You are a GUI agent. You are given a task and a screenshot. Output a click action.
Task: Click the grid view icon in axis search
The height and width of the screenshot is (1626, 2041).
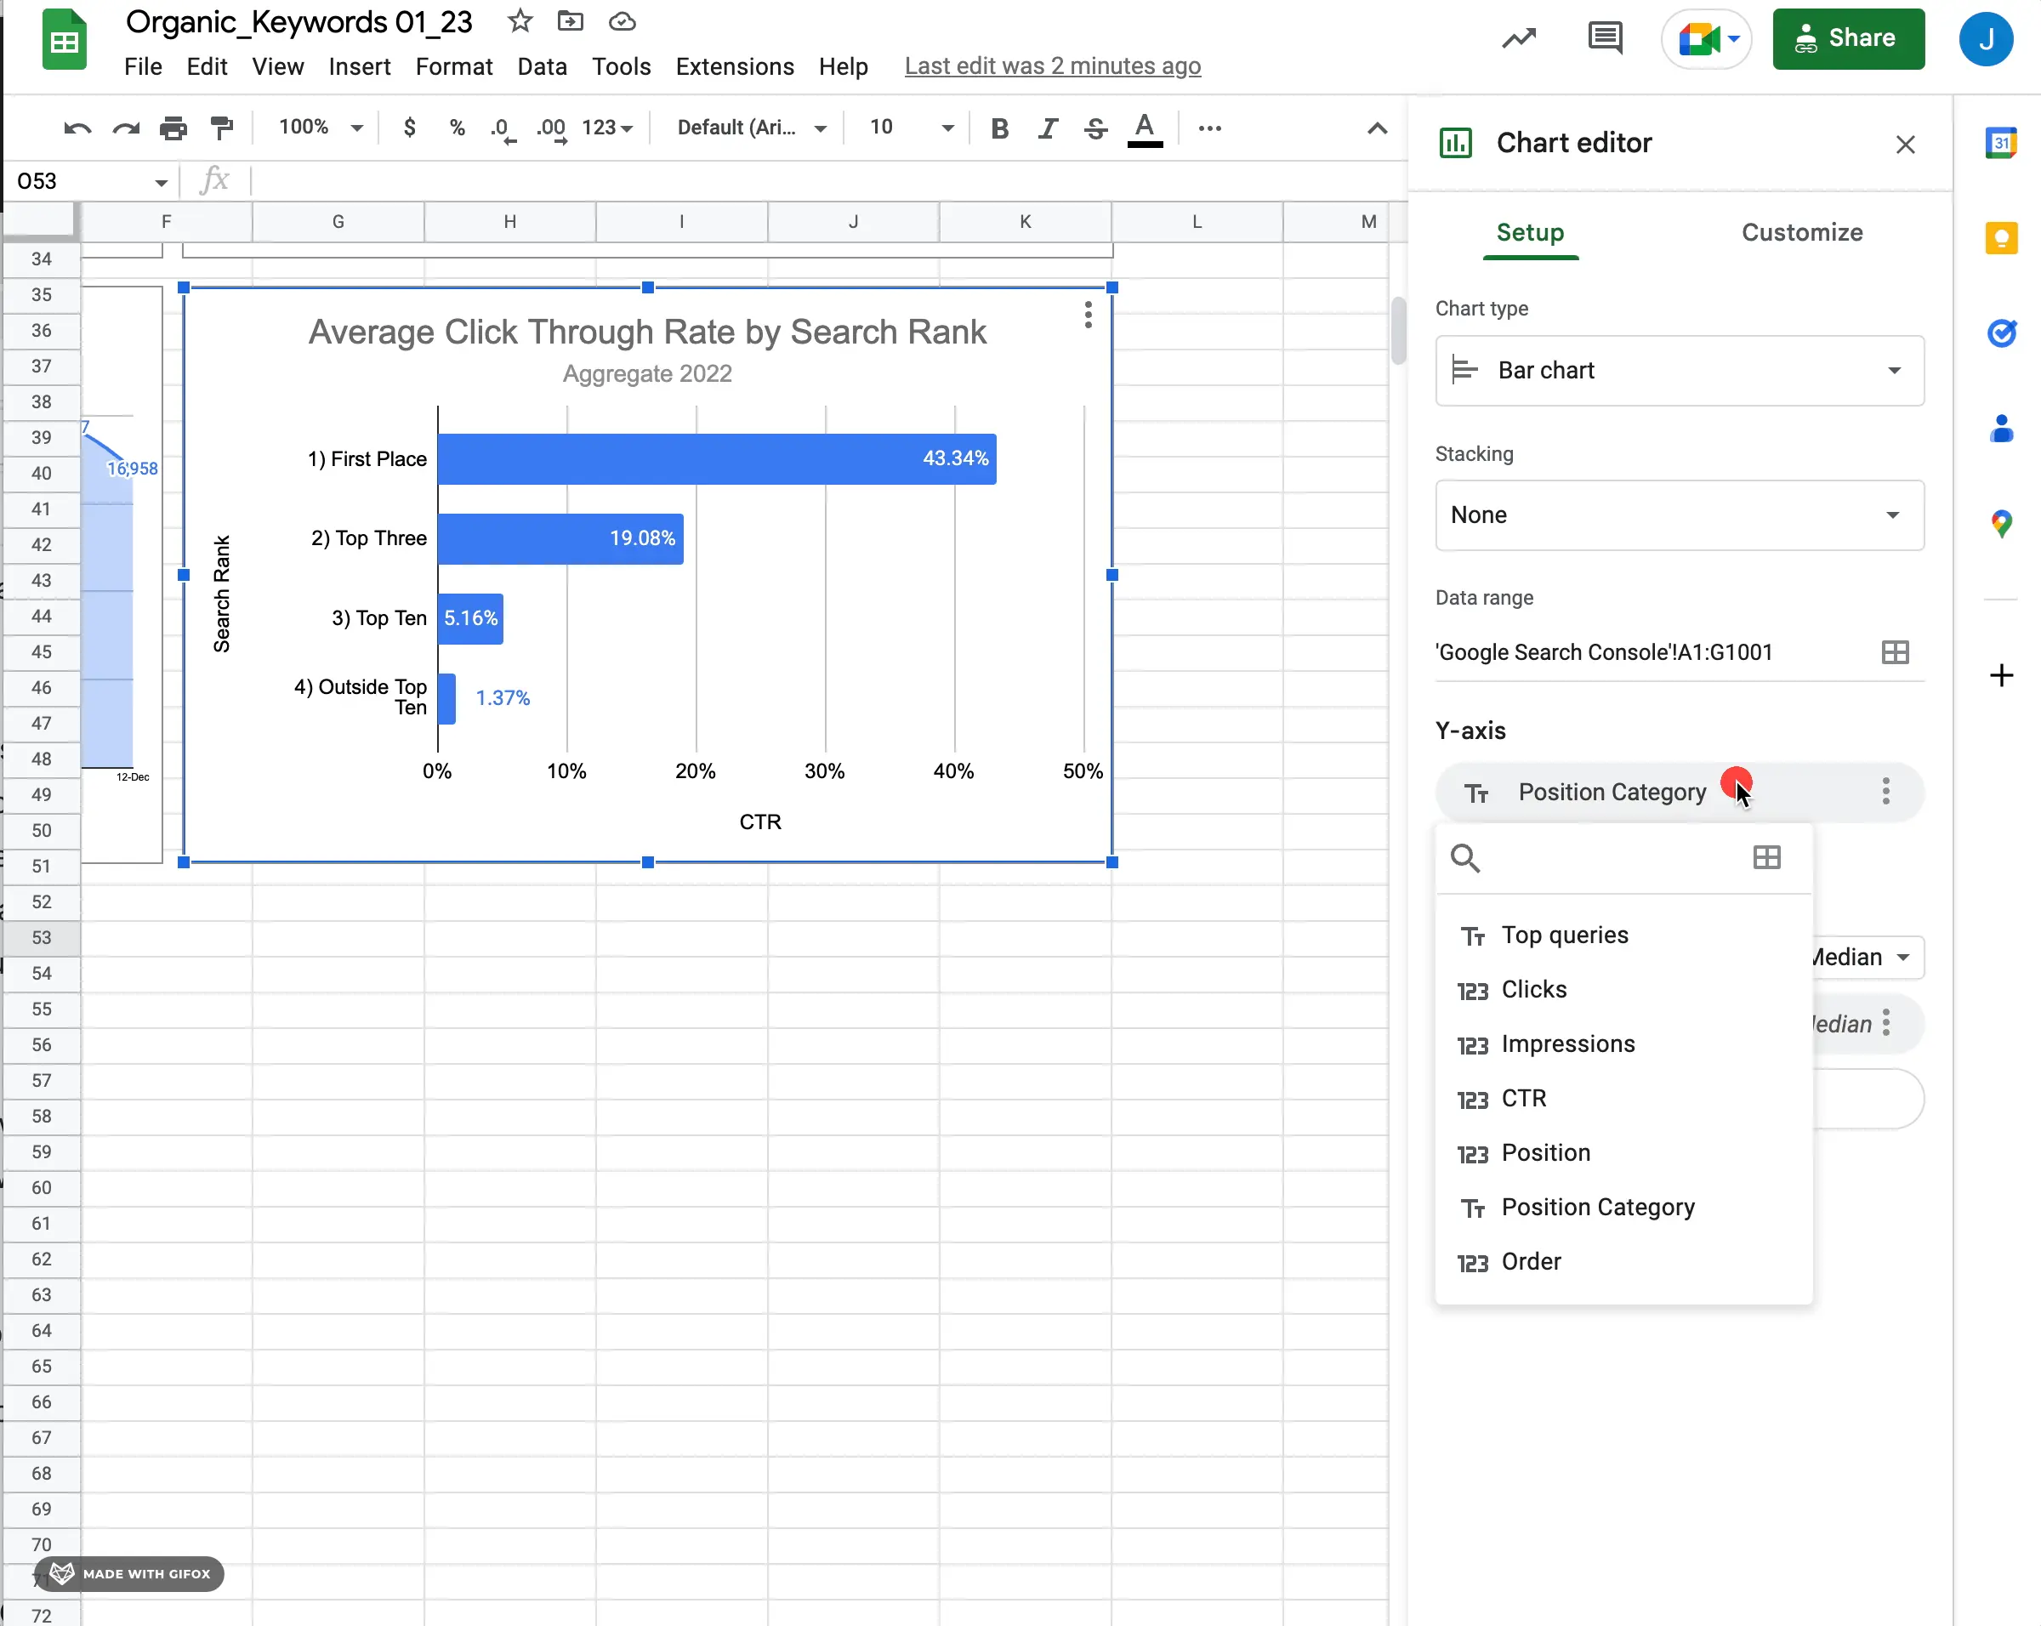point(1765,858)
